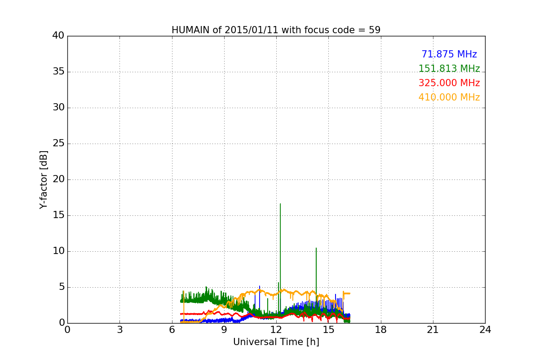The width and height of the screenshot is (539, 359).
Task: Click the plot title mentioning HUMAIN 2015/01/11
Action: (x=276, y=30)
